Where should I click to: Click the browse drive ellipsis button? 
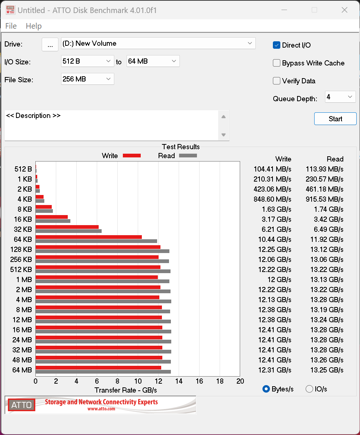[x=50, y=44]
